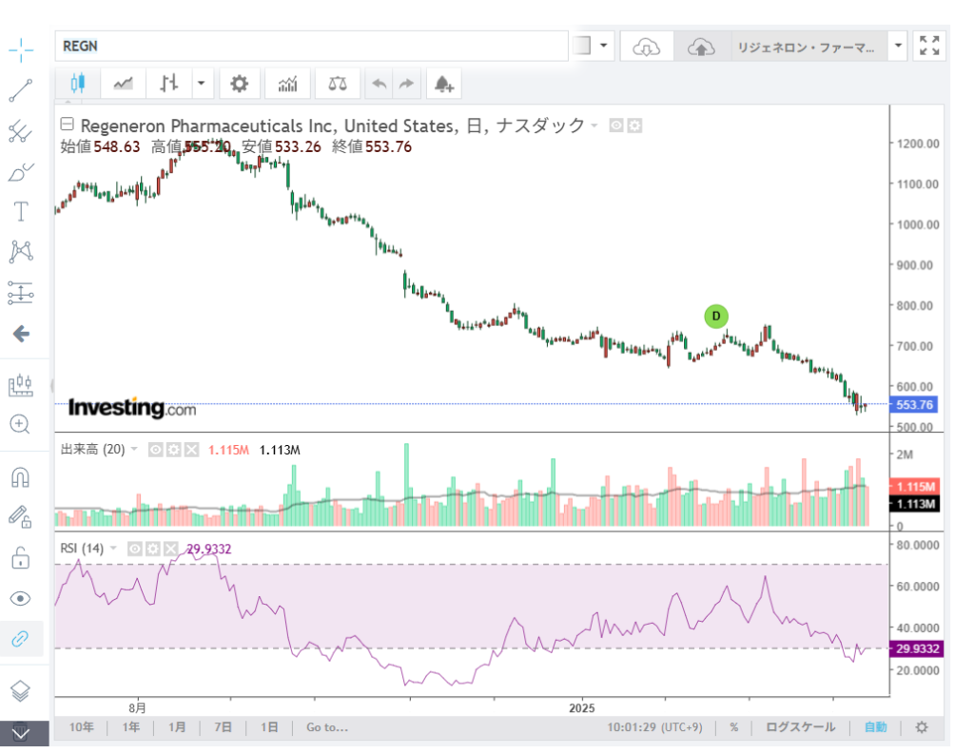Image resolution: width=974 pixels, height=753 pixels.
Task: Hide the RSI indicator
Action: [x=135, y=549]
